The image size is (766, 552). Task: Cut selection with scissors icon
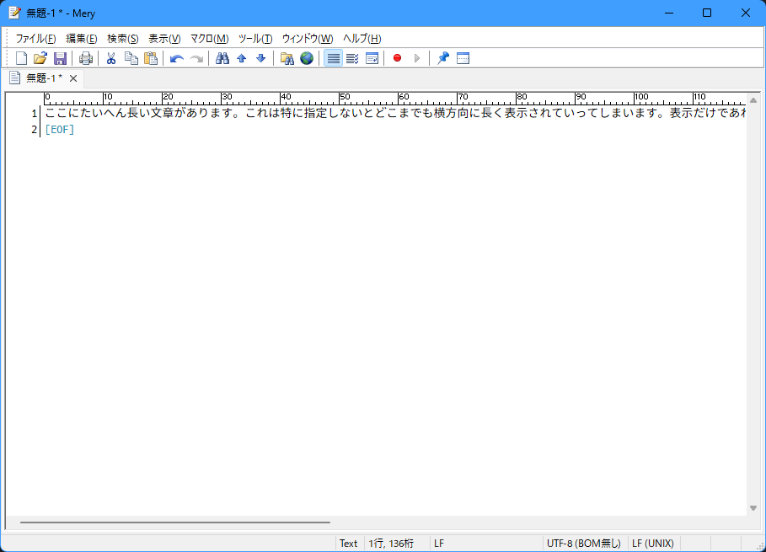coord(111,58)
